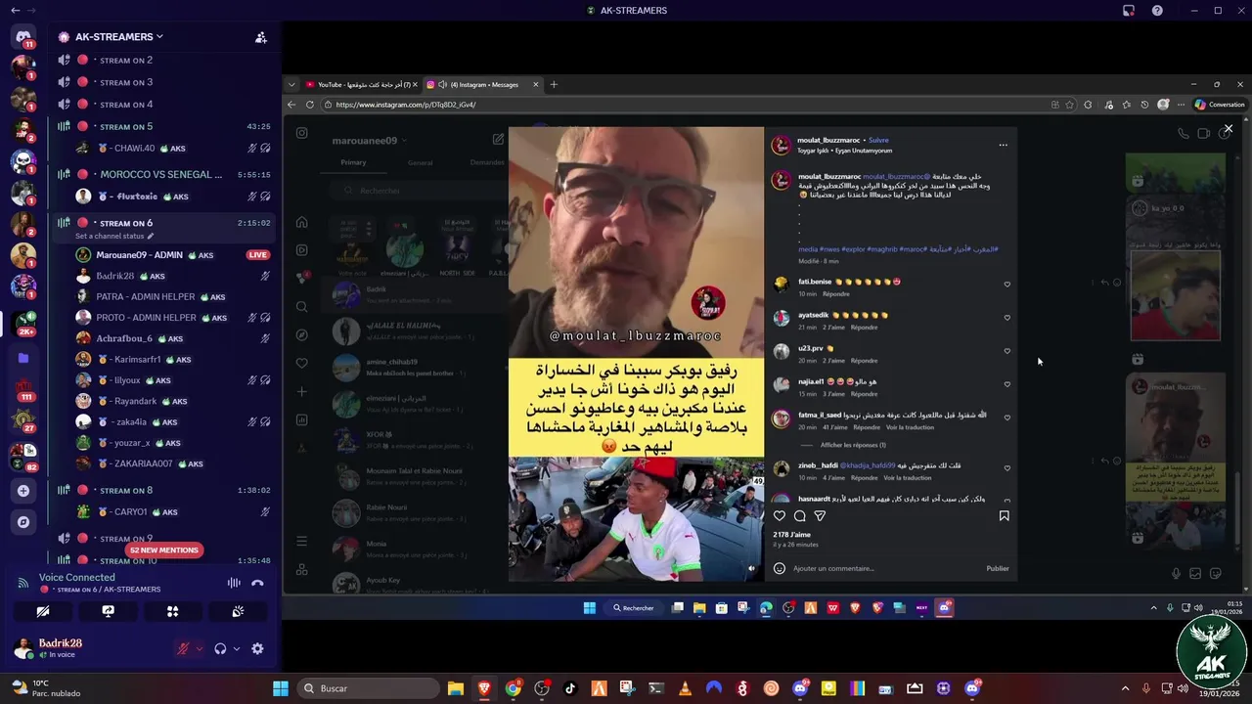Screen dimensions: 1252x704
Task: Open Discord direct messages home icon
Action: 23,37
